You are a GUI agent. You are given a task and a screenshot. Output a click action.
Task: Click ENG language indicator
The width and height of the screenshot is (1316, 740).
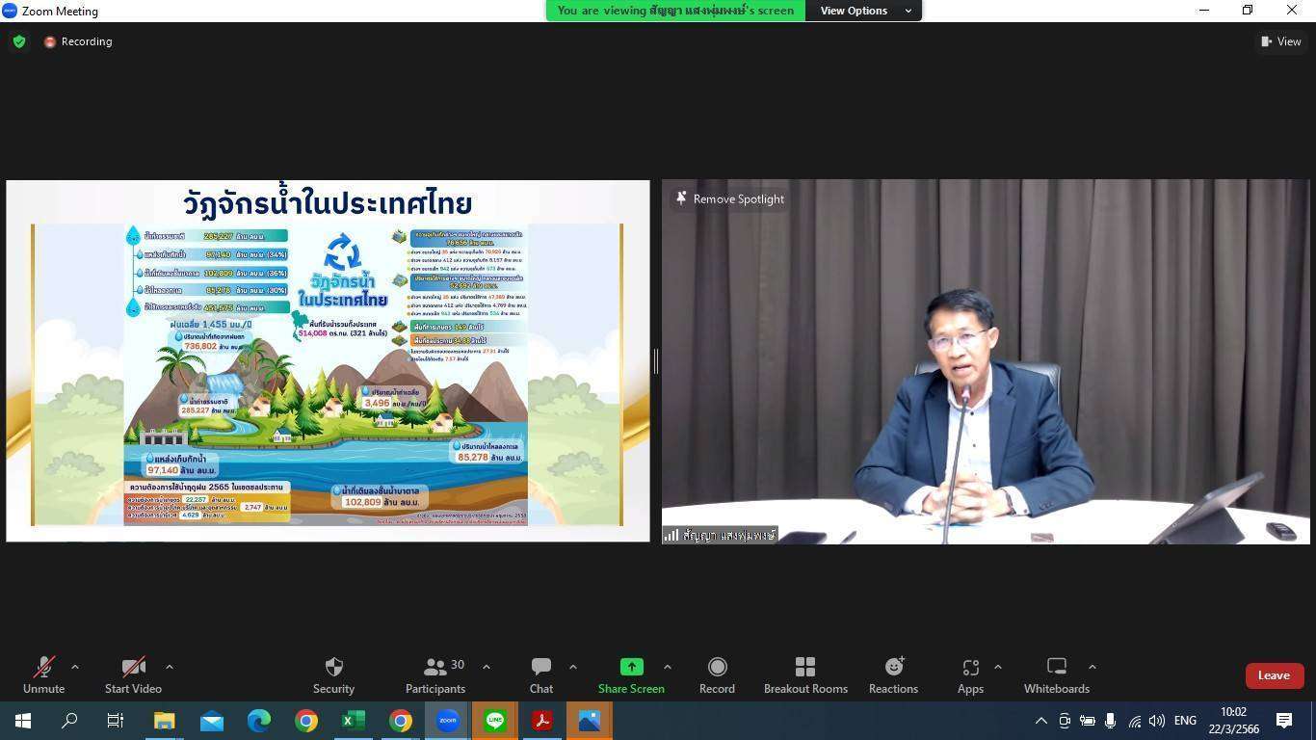[x=1186, y=721]
